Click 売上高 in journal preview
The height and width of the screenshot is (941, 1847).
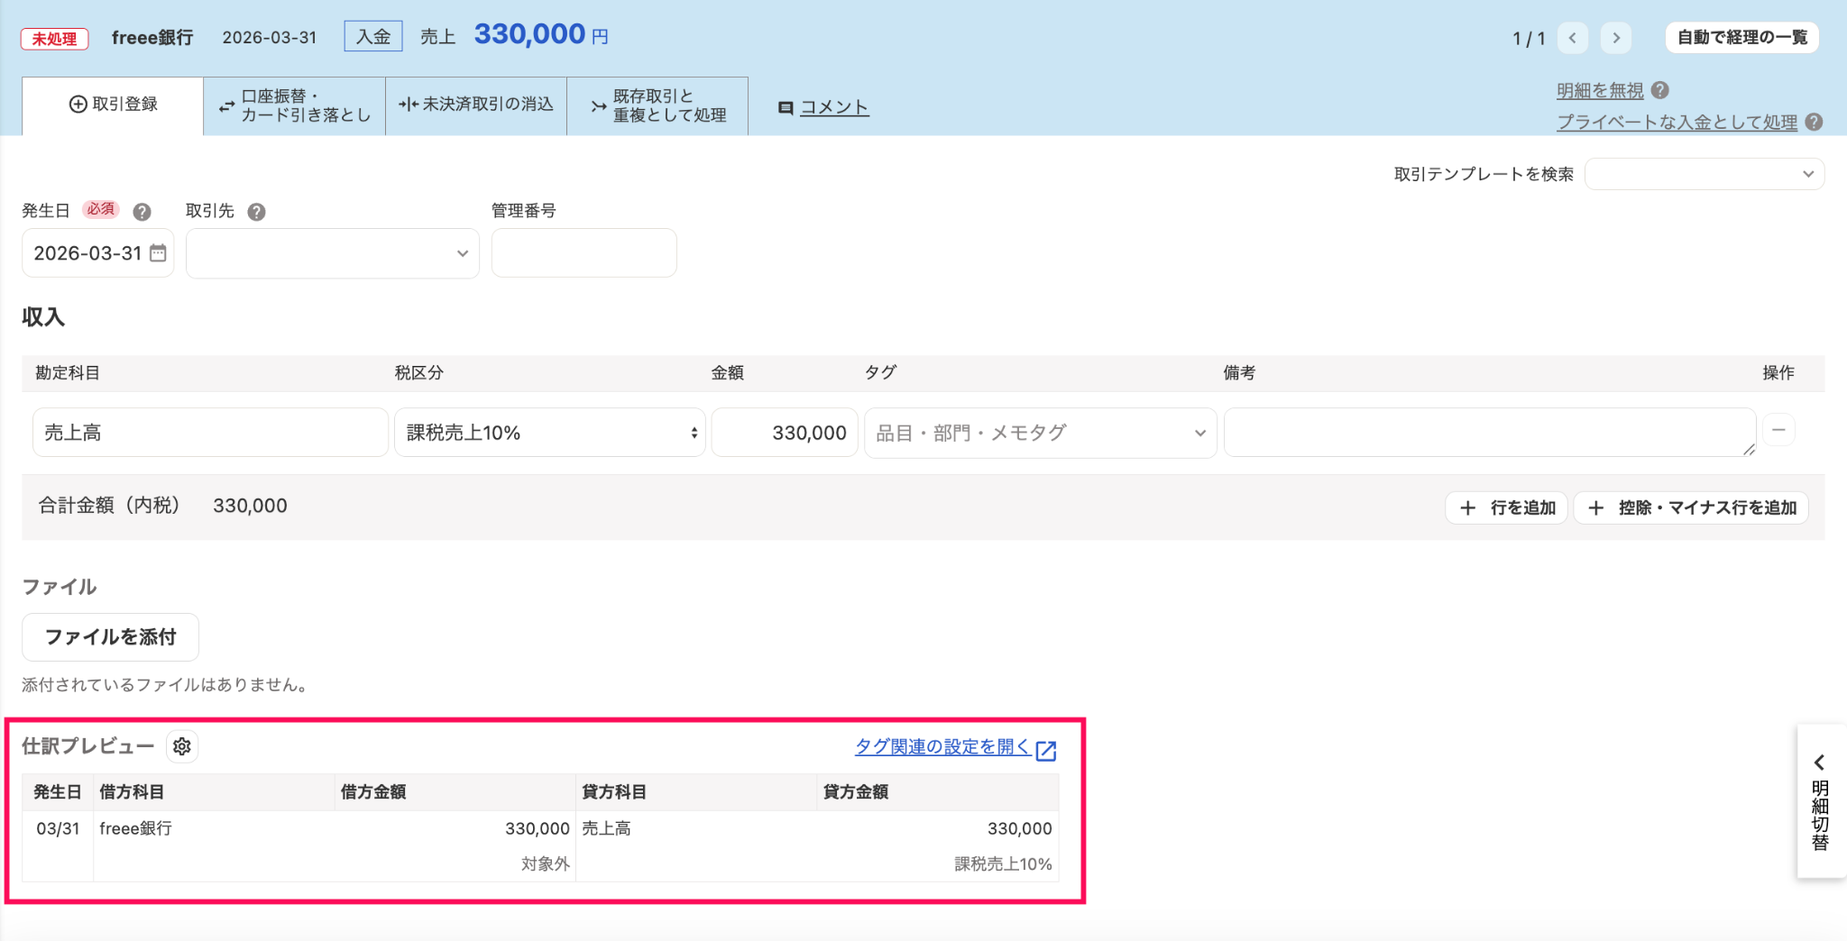click(x=606, y=828)
